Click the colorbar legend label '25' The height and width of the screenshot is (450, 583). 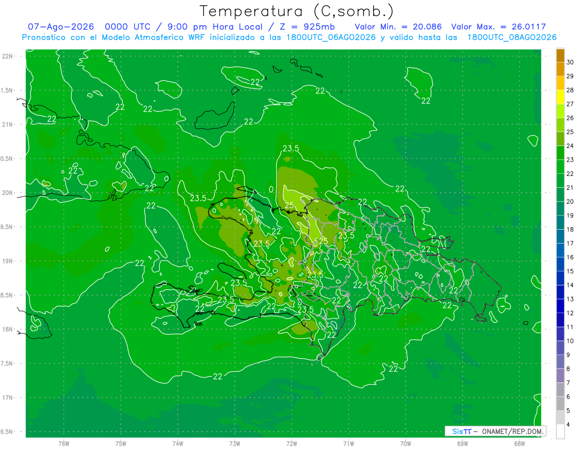click(x=570, y=132)
